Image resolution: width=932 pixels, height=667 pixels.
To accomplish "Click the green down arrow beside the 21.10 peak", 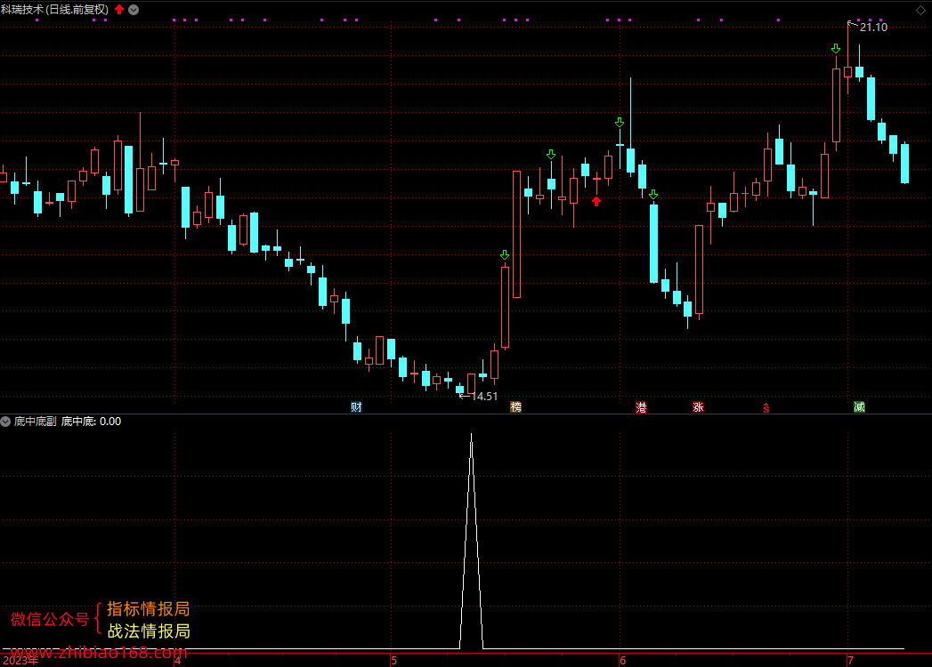I will click(836, 49).
